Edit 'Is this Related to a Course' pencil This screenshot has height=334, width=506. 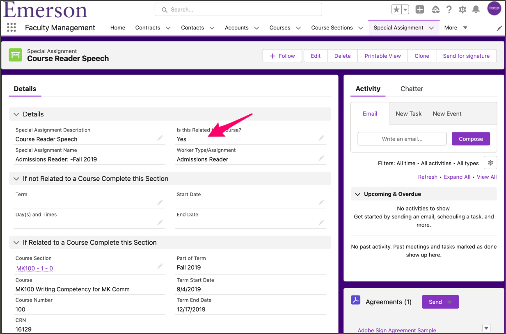[x=321, y=138]
